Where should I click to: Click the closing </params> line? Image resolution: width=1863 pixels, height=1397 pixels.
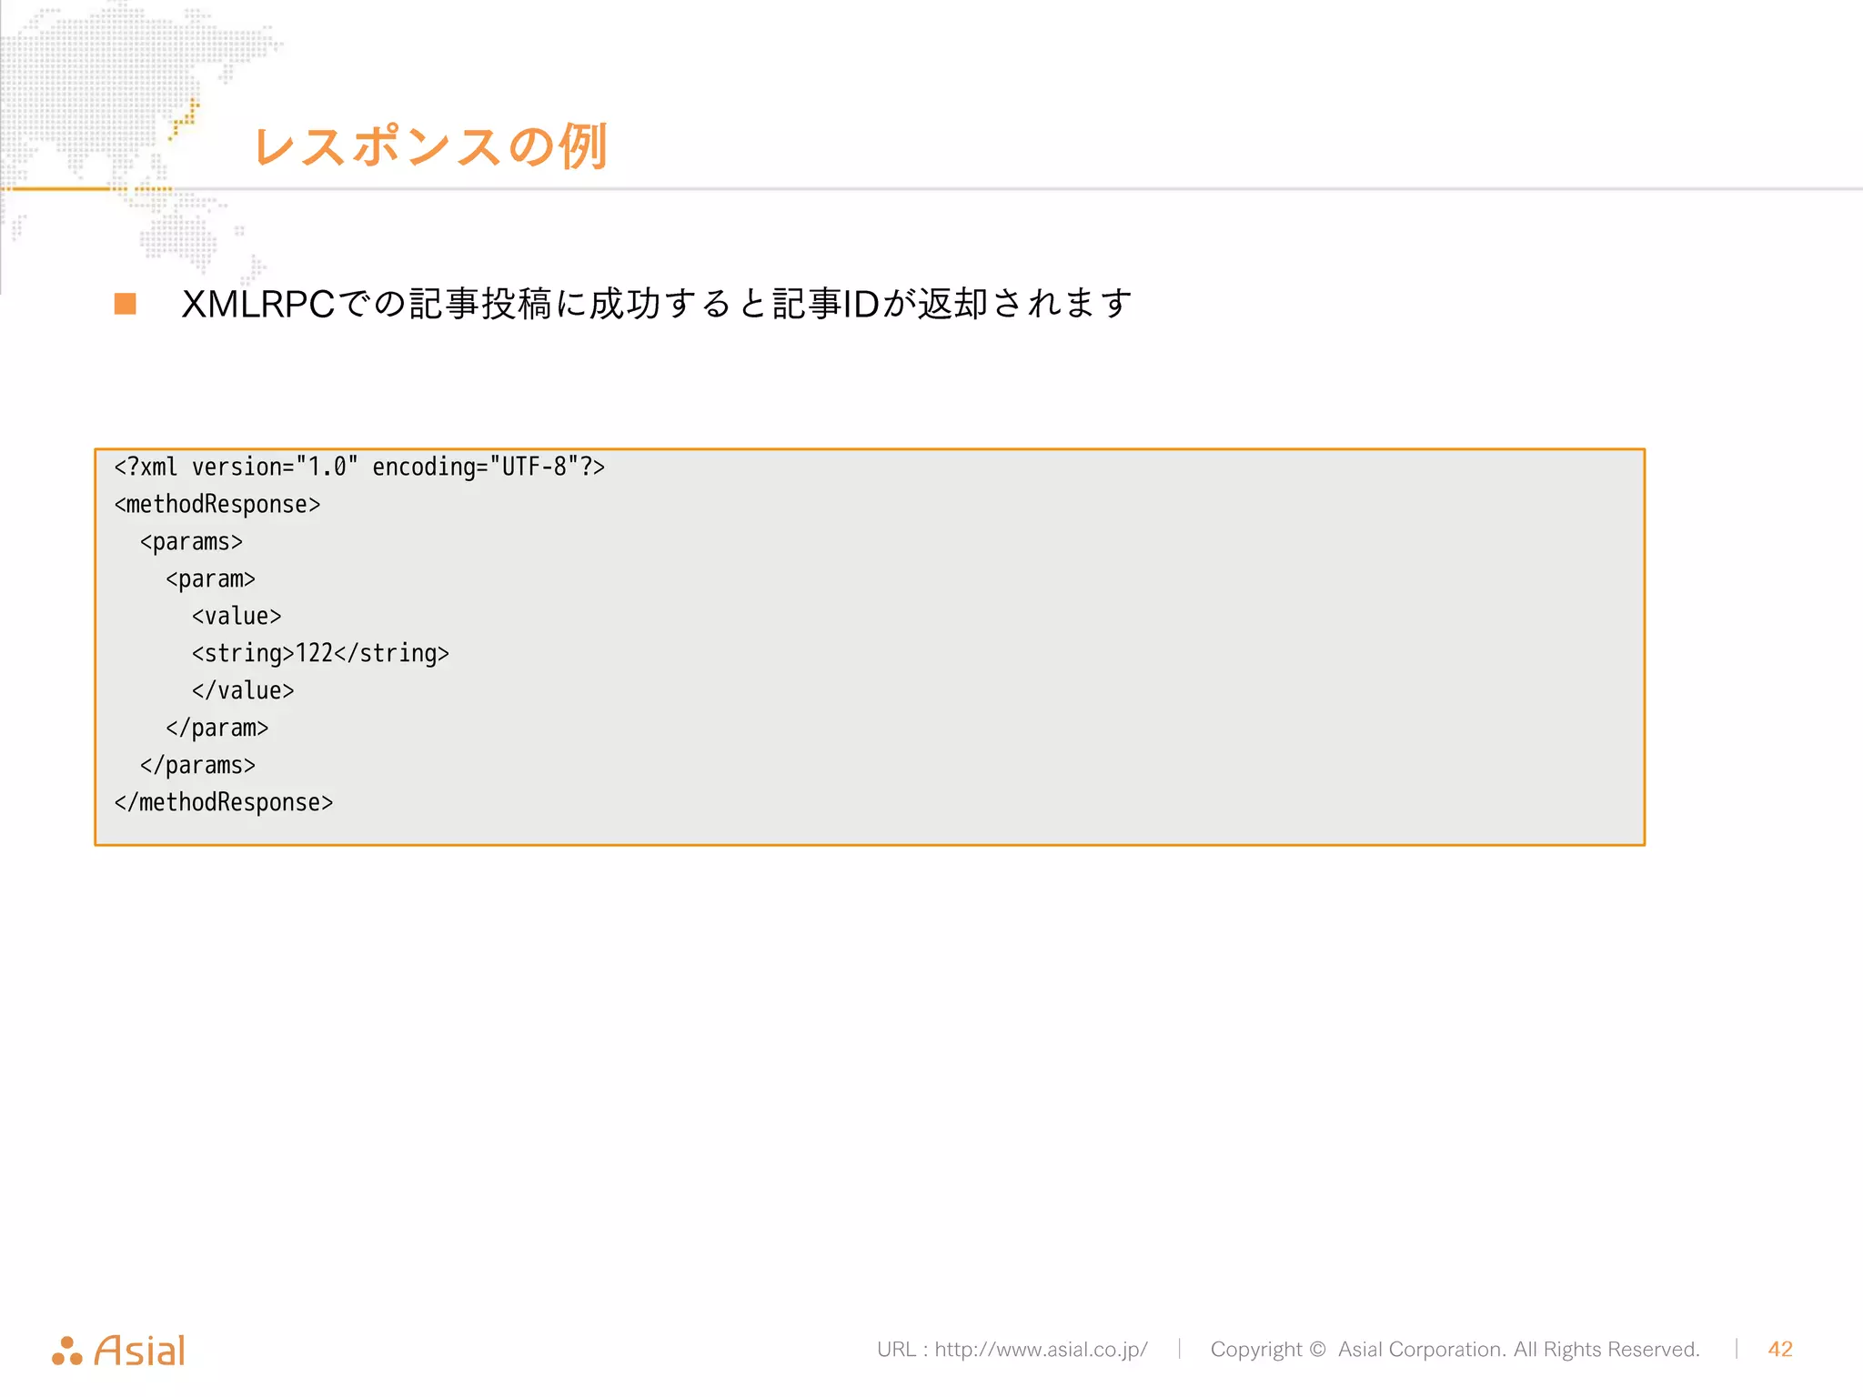[x=197, y=766]
